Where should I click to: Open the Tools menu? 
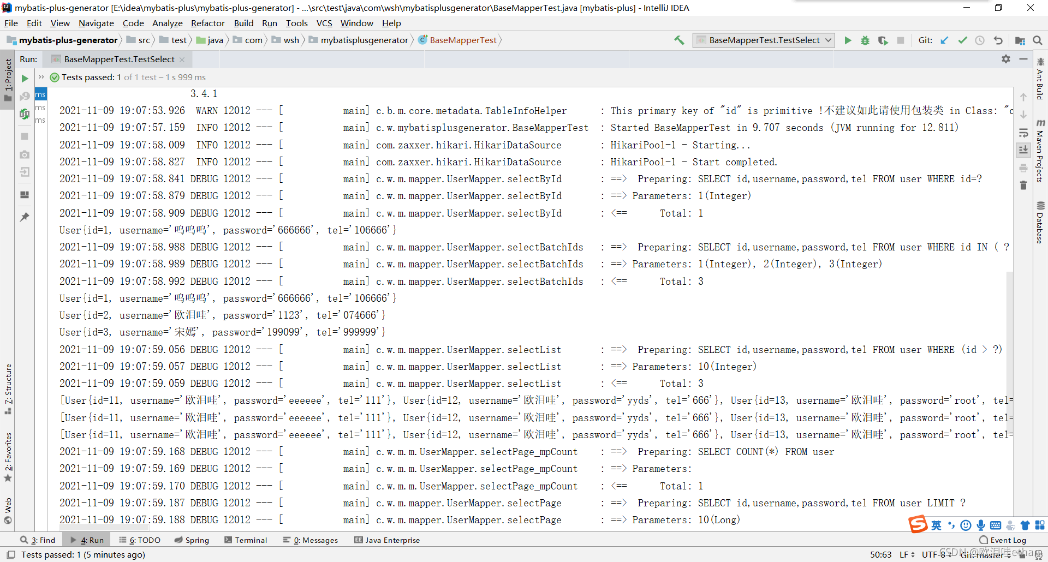pos(296,23)
